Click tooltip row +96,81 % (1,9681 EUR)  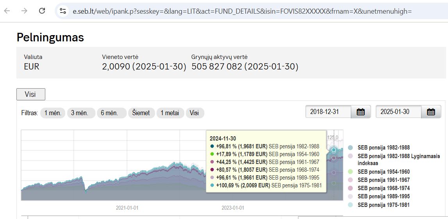click(265, 146)
